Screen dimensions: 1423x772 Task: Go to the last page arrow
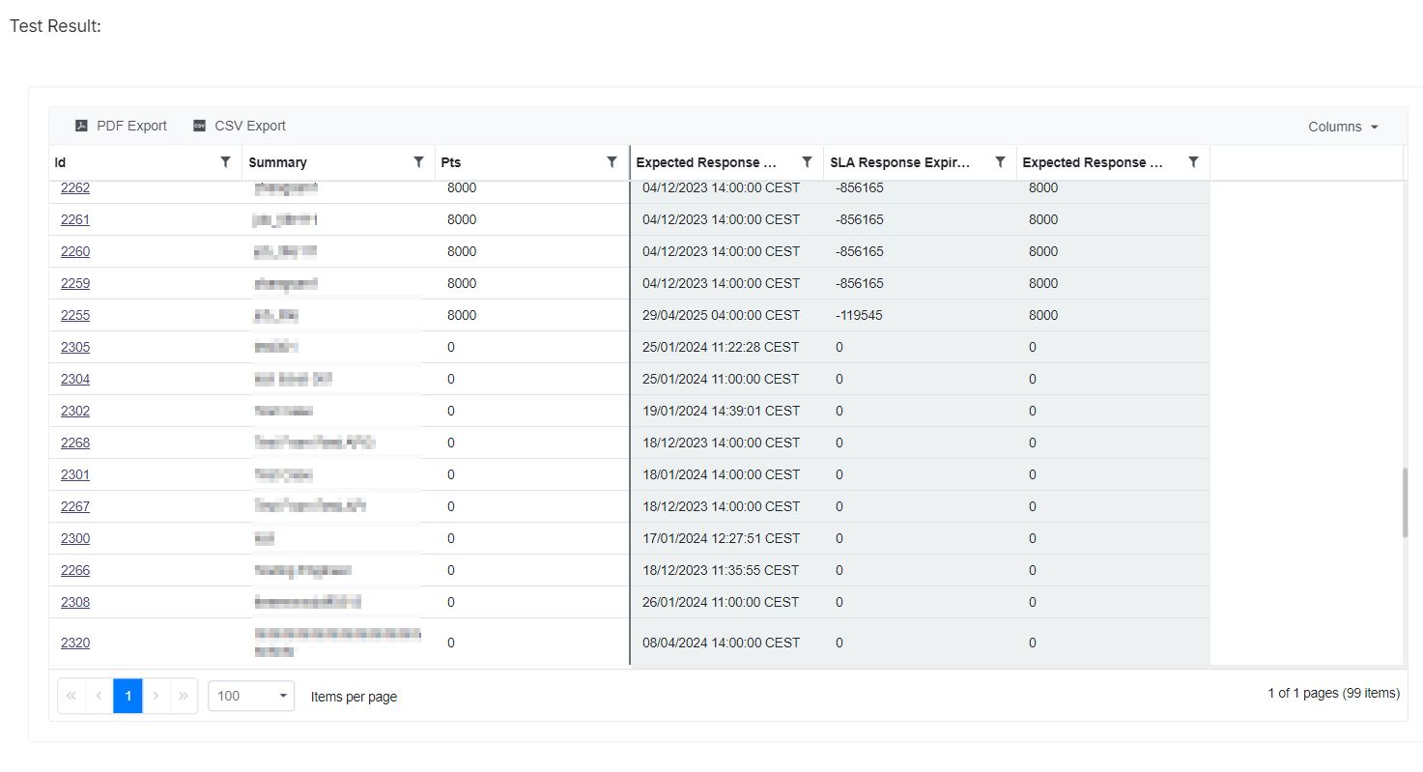[184, 696]
